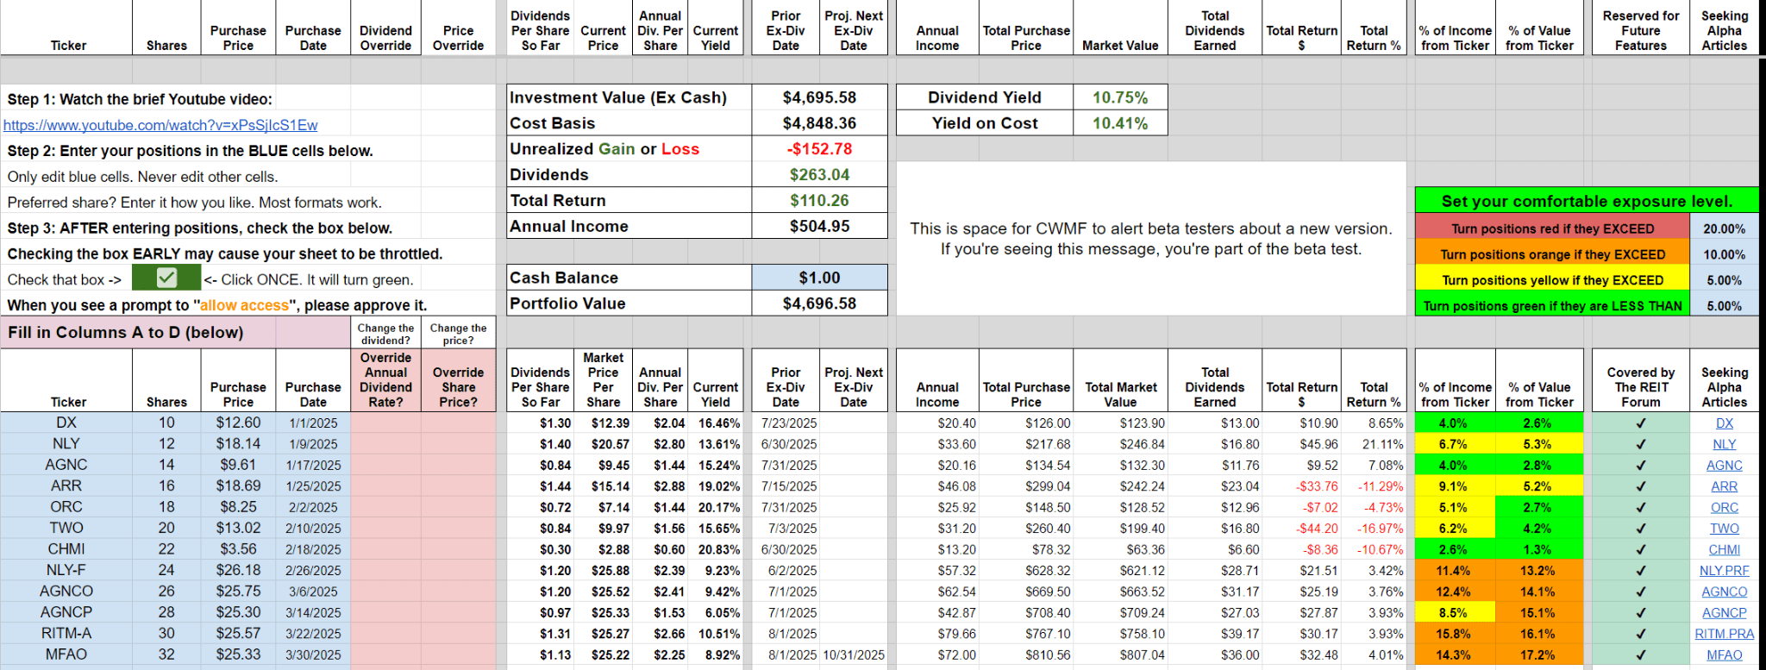Select the pink dividend override cell for DX
This screenshot has width=1766, height=670.
pos(385,423)
